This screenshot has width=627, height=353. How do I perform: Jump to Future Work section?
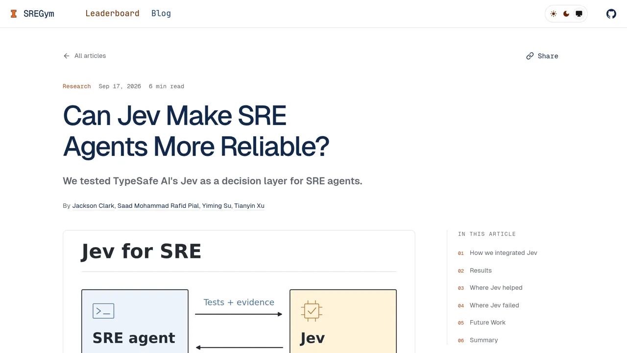(487, 323)
